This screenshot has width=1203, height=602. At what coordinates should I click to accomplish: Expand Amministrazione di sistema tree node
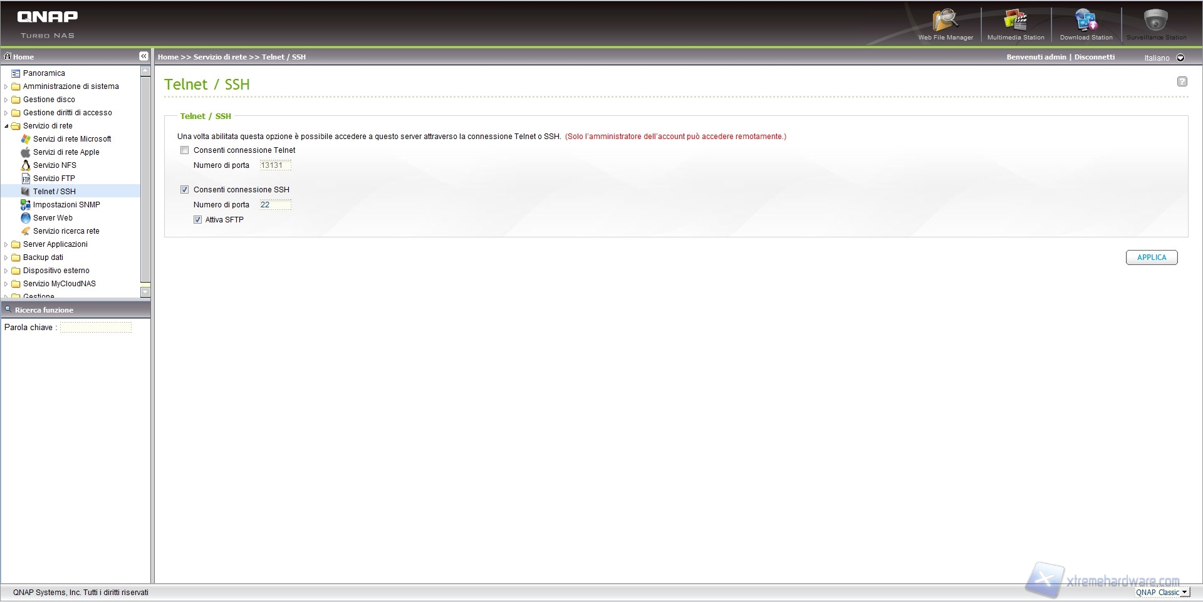pos(6,86)
